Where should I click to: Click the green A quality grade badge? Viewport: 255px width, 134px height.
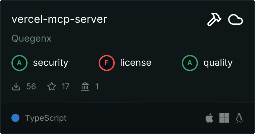[x=190, y=63]
